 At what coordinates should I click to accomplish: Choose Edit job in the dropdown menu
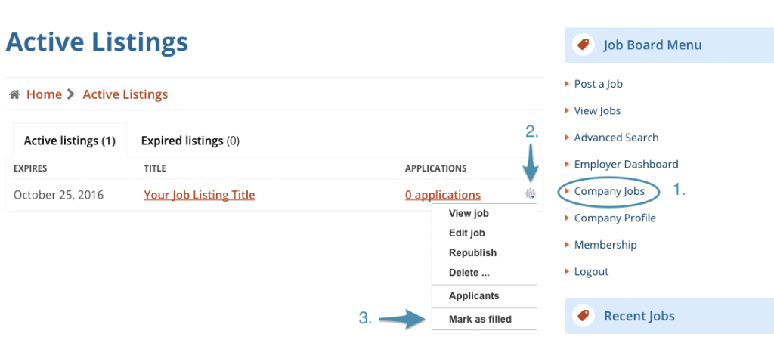point(467,233)
